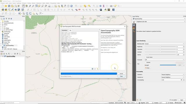The image size is (186, 104).
Task: Expand the Home tree node in Browser
Action: pyautogui.click(x=1, y=25)
